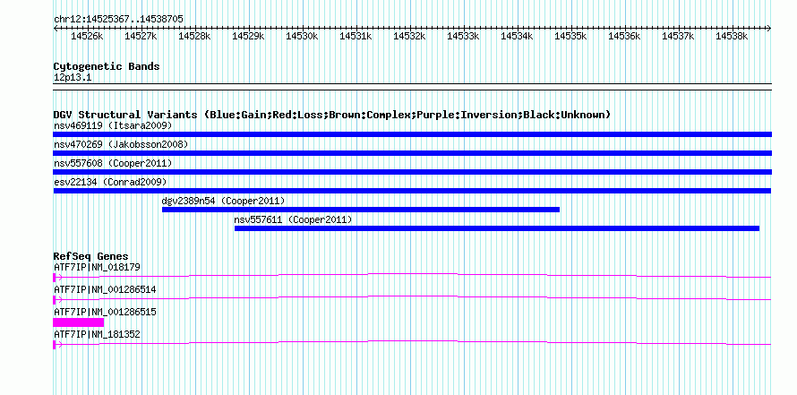Click the 12p13.1 band label
The height and width of the screenshot is (395, 797).
[x=73, y=78]
